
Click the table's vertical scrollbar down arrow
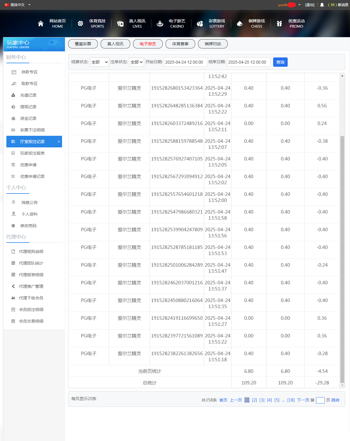342,385
